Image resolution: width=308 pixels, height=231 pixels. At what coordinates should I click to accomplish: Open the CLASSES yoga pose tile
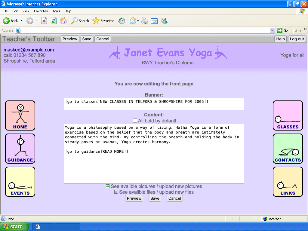(x=288, y=115)
